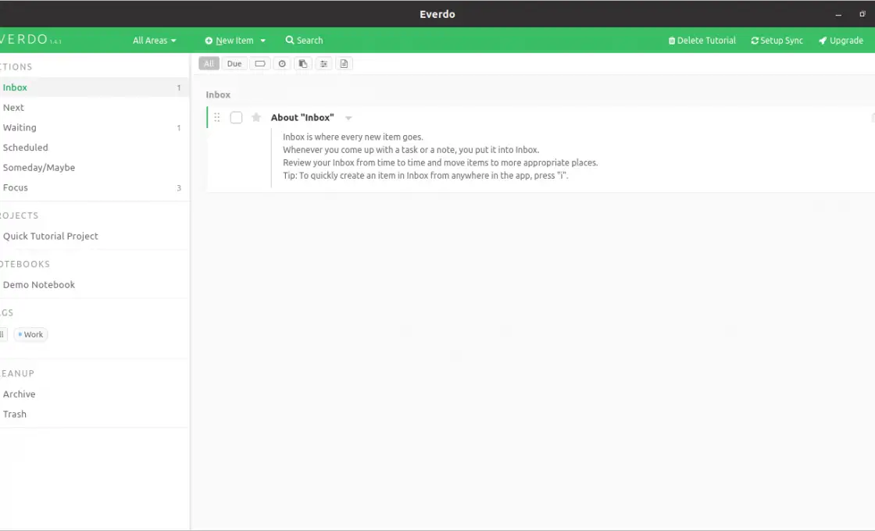Click the text "Inbox is where every new item goes."
The height and width of the screenshot is (531, 875).
pyautogui.click(x=352, y=137)
